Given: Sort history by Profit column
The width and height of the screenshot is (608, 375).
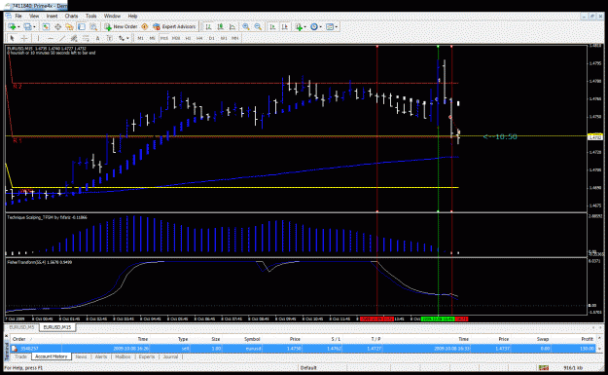Looking at the screenshot, I should click(x=587, y=339).
